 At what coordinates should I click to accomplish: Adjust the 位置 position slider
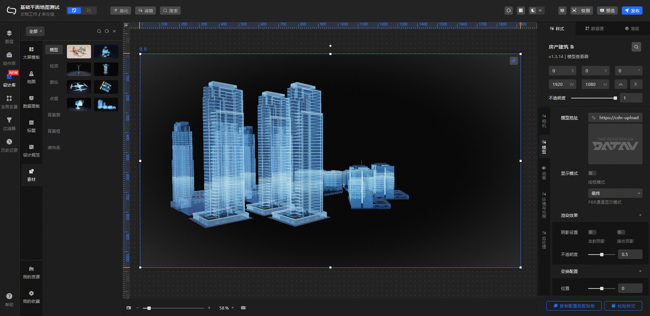coord(602,289)
